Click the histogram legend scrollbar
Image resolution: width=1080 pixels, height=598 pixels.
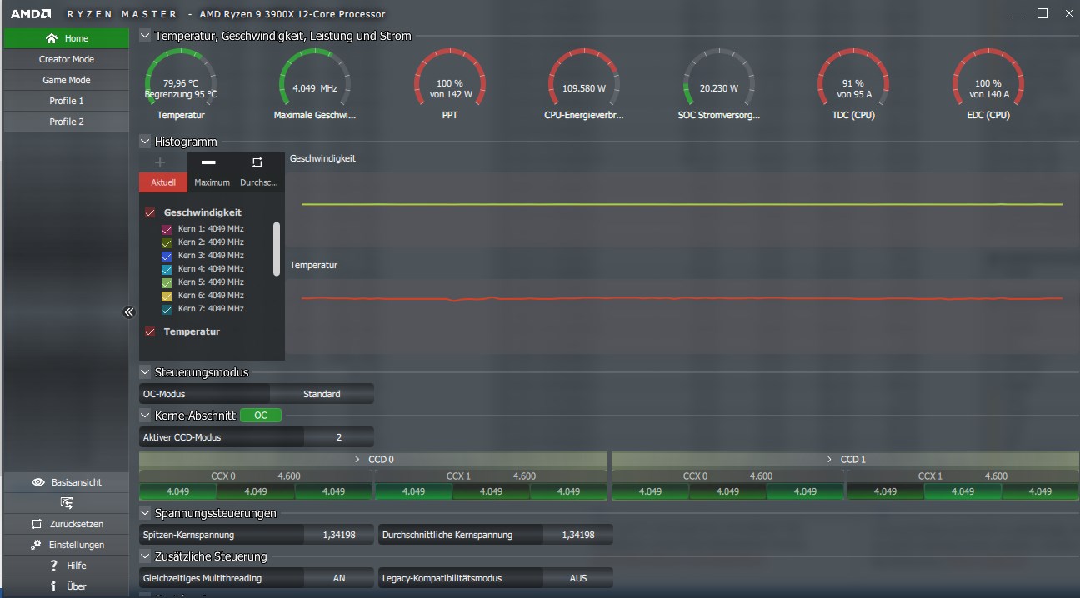[x=277, y=248]
